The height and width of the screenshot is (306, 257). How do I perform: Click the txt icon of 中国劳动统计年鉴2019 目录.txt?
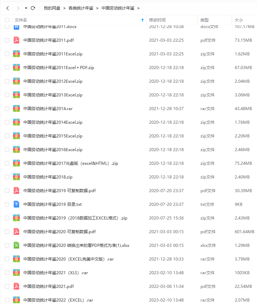(16, 204)
